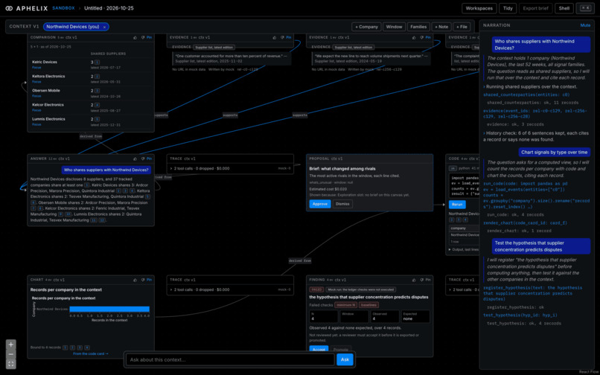Zoom out on the canvas

tap(10, 354)
